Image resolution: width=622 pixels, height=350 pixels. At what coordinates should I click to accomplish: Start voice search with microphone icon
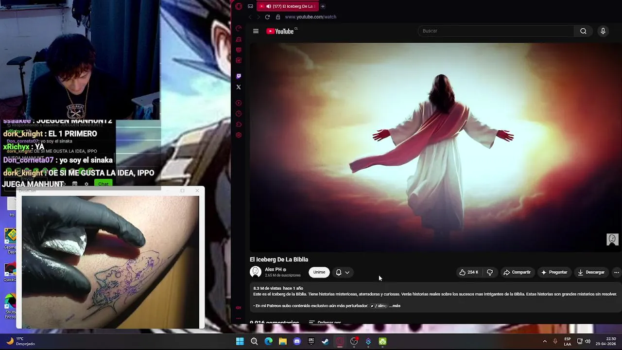click(603, 31)
